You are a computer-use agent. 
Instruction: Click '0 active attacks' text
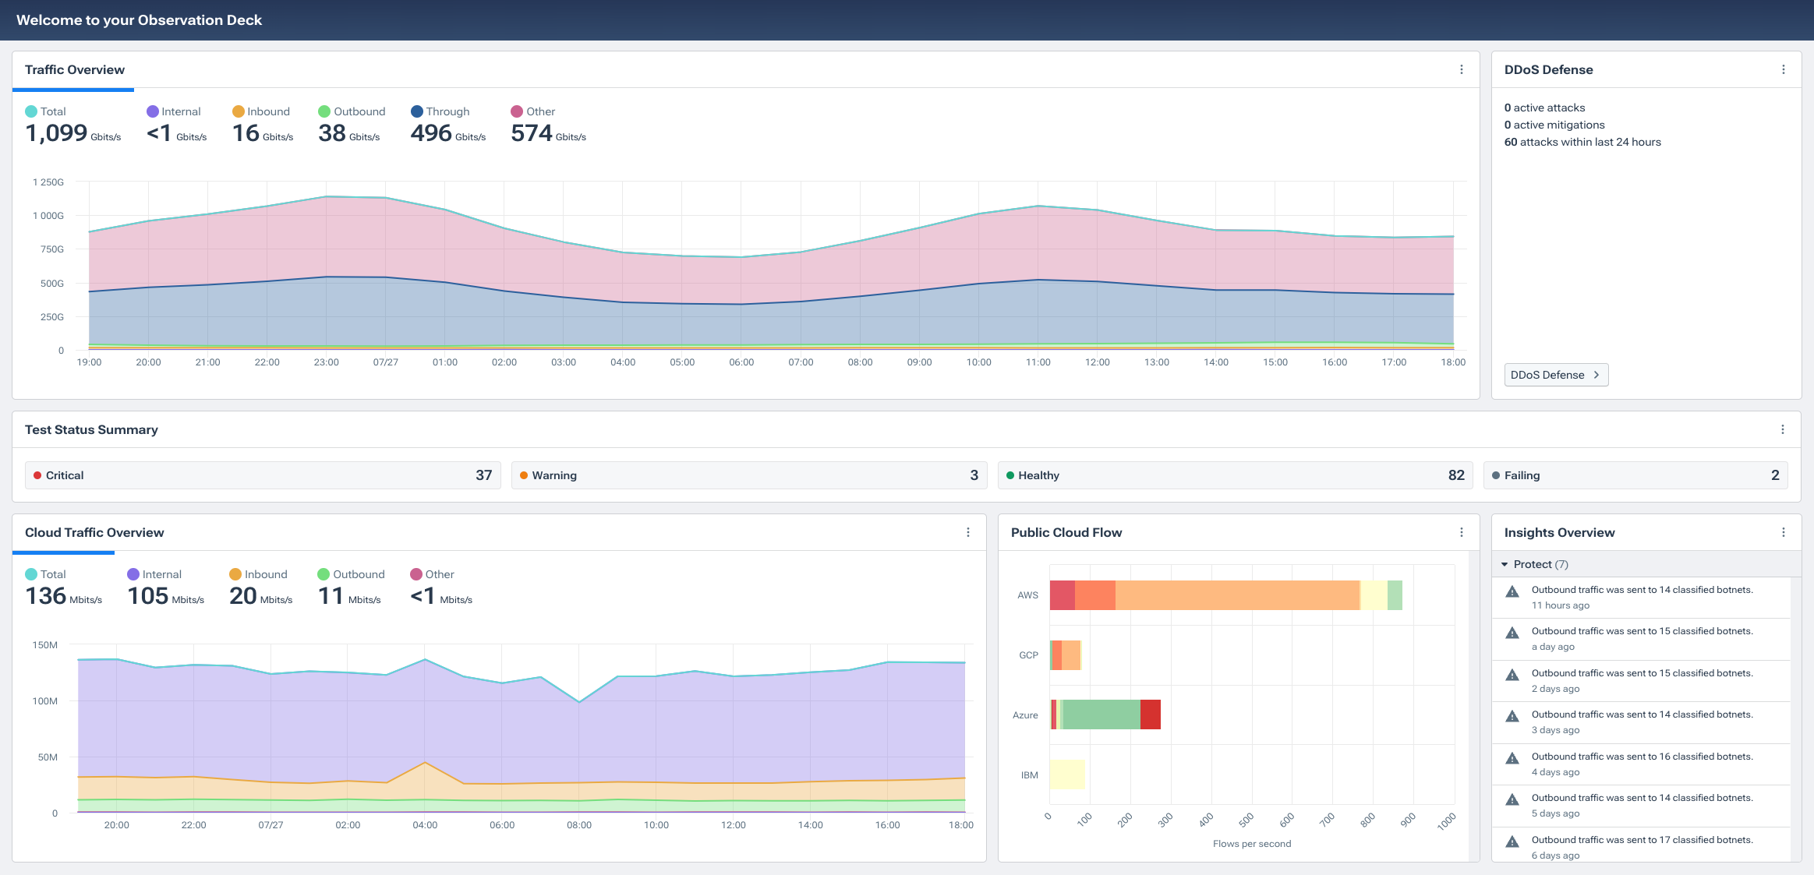[1544, 108]
